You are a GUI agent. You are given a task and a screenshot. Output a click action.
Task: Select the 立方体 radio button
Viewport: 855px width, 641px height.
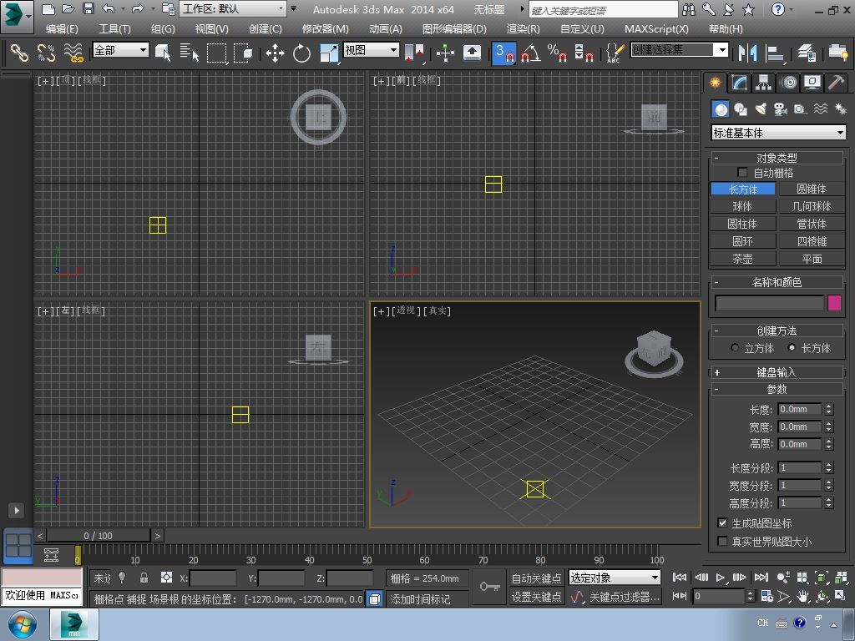pos(736,348)
